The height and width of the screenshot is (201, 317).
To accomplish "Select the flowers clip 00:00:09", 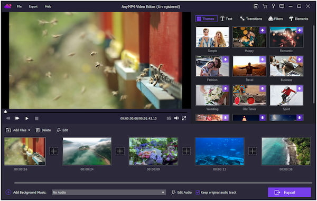I will (x=153, y=151).
